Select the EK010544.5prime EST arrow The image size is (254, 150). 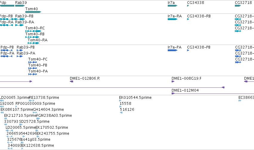coord(120,101)
